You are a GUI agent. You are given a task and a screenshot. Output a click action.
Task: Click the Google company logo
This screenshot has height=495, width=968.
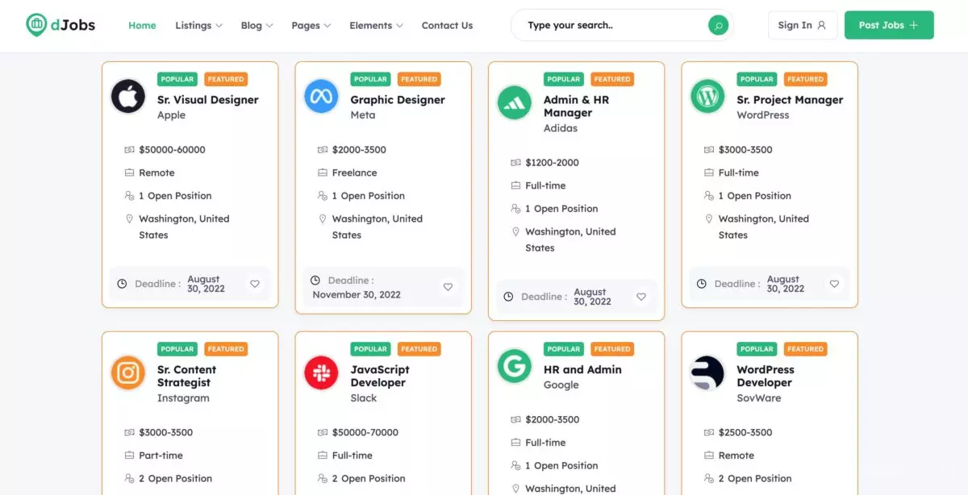point(514,366)
